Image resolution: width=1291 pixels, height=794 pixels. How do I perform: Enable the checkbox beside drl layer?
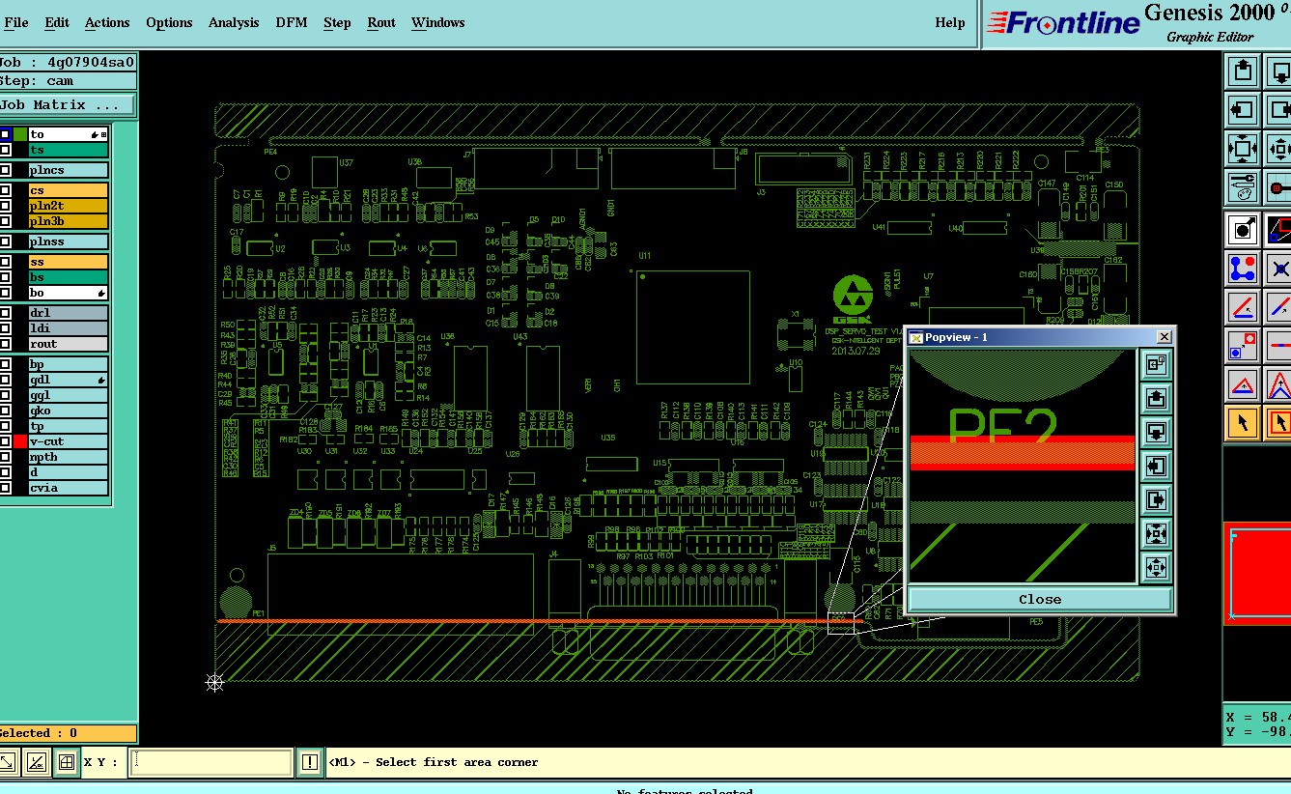6,313
